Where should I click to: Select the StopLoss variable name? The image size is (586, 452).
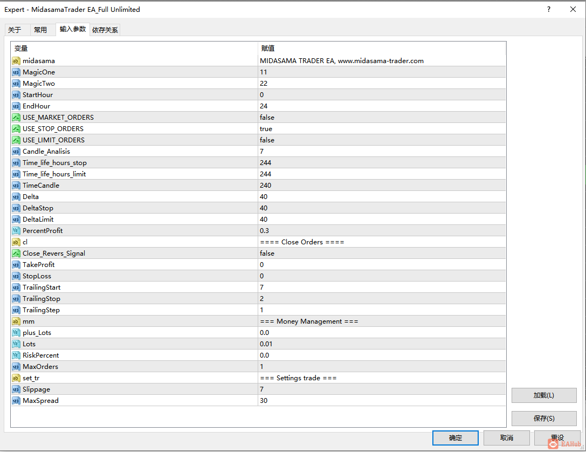(x=37, y=276)
